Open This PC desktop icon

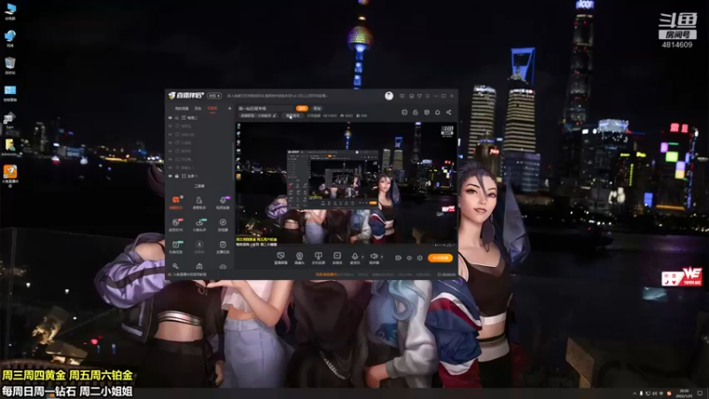10,12
